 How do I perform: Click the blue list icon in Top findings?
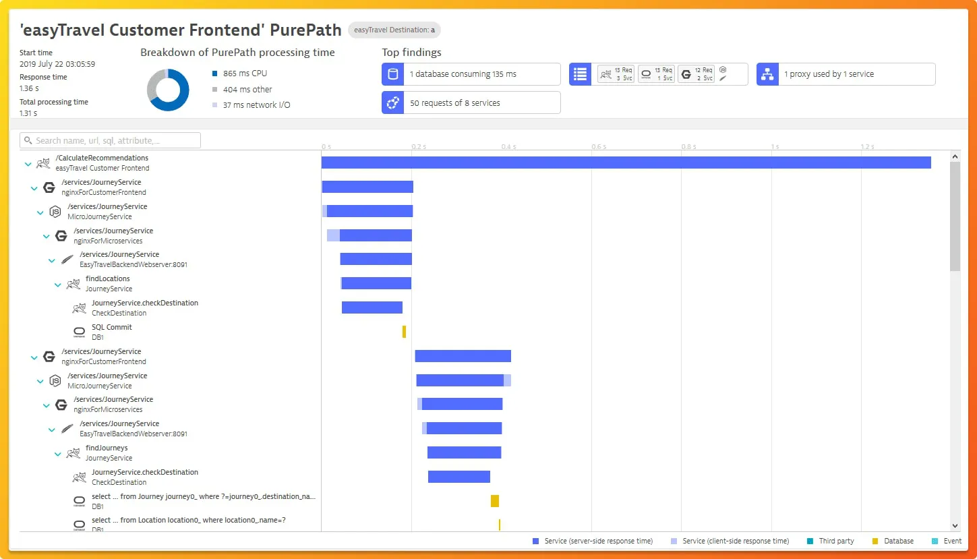click(x=581, y=74)
